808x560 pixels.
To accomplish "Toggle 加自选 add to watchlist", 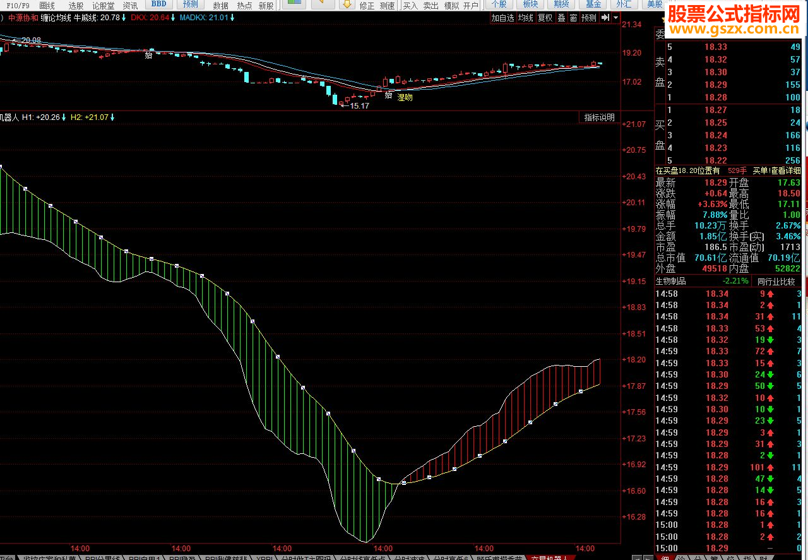I will [503, 18].
